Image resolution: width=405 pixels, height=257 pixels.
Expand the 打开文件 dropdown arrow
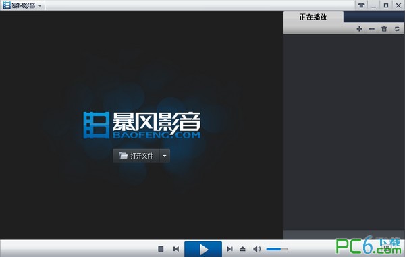(x=165, y=156)
